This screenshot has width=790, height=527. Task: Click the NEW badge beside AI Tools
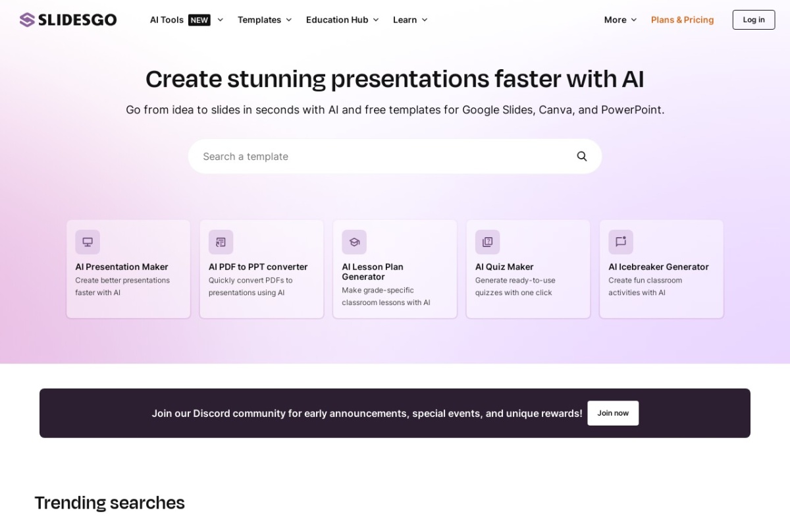coord(199,20)
